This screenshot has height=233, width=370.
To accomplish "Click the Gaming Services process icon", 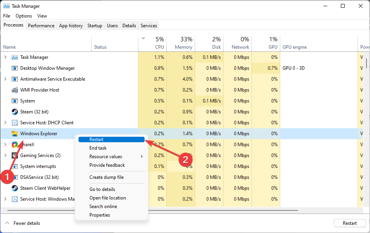I will (15, 155).
